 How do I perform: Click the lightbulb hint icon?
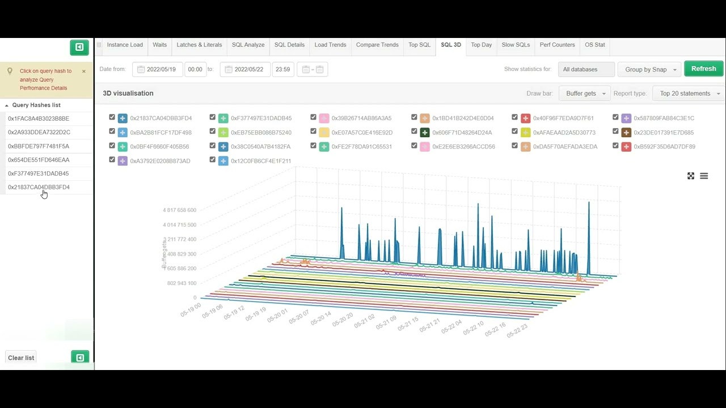[10, 71]
